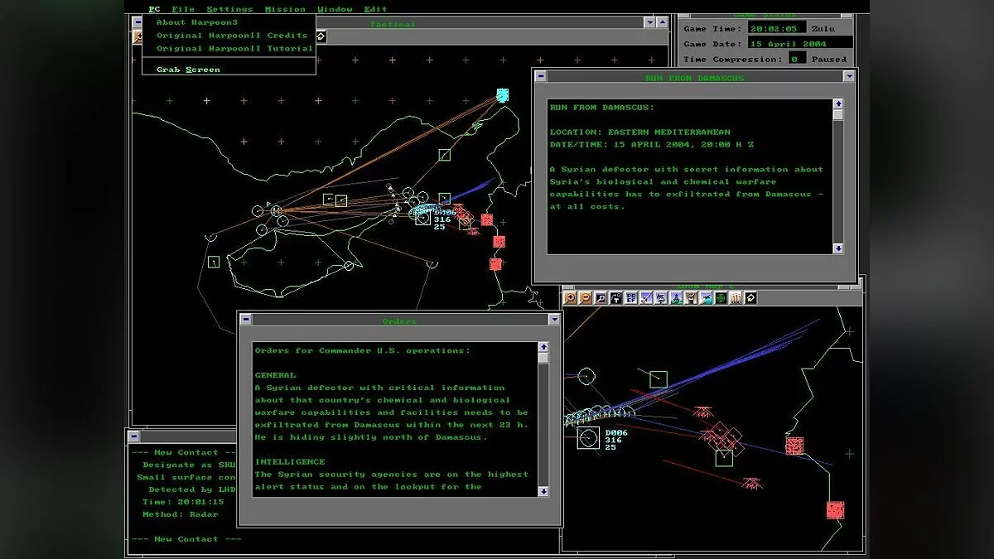Click up-arrow button on Tactical title bar

click(661, 23)
